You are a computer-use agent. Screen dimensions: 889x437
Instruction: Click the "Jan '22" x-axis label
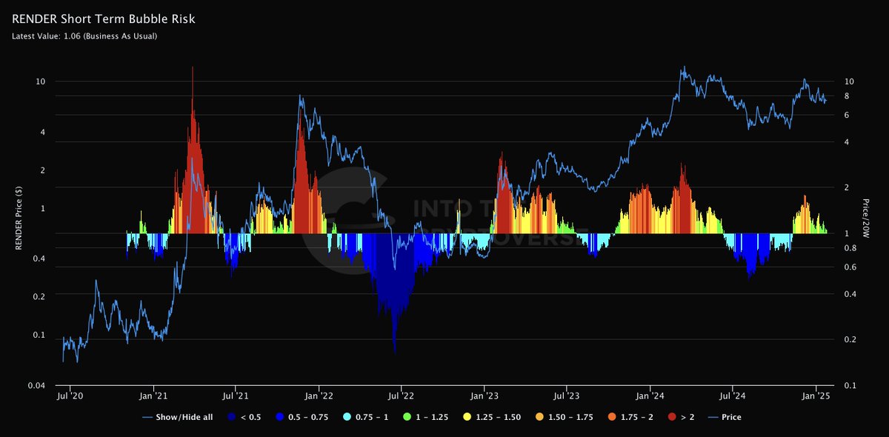click(x=319, y=397)
